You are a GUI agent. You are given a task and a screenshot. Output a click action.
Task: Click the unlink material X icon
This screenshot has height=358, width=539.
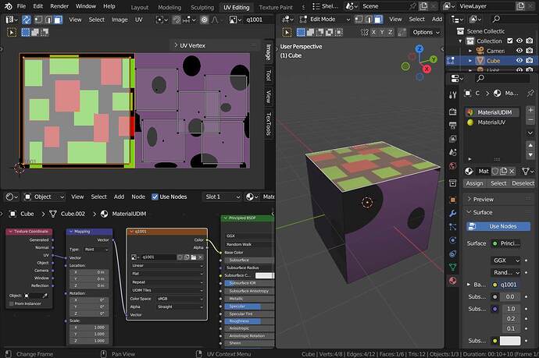point(512,171)
